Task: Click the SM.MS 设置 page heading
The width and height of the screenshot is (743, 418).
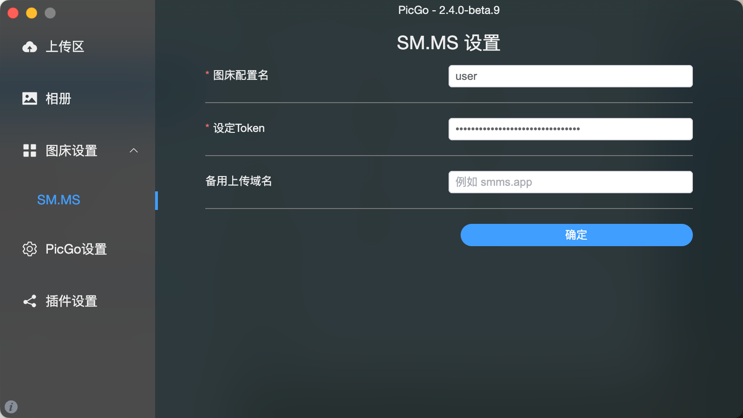Action: (x=449, y=43)
